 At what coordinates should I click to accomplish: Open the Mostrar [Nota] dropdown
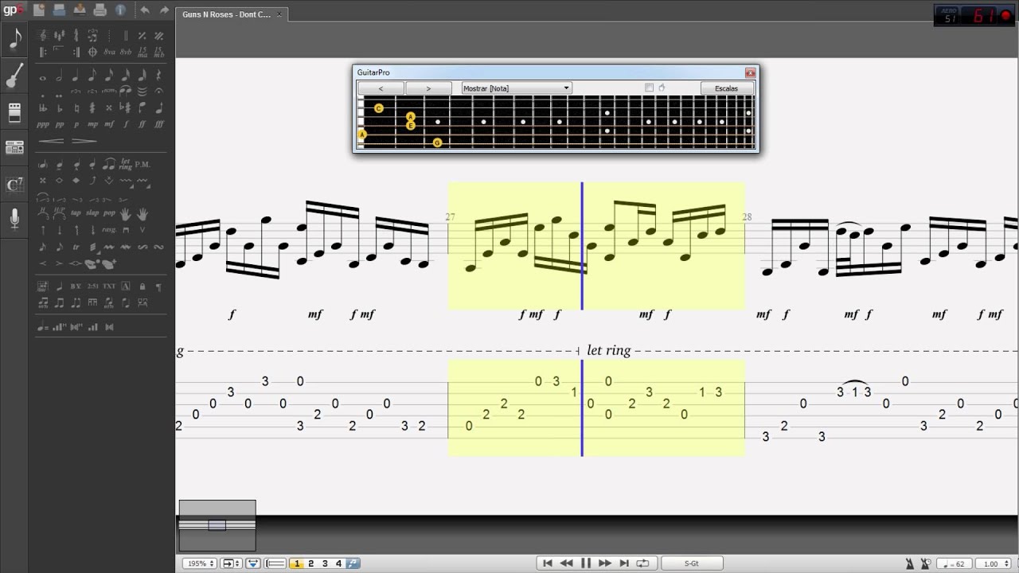pyautogui.click(x=516, y=88)
